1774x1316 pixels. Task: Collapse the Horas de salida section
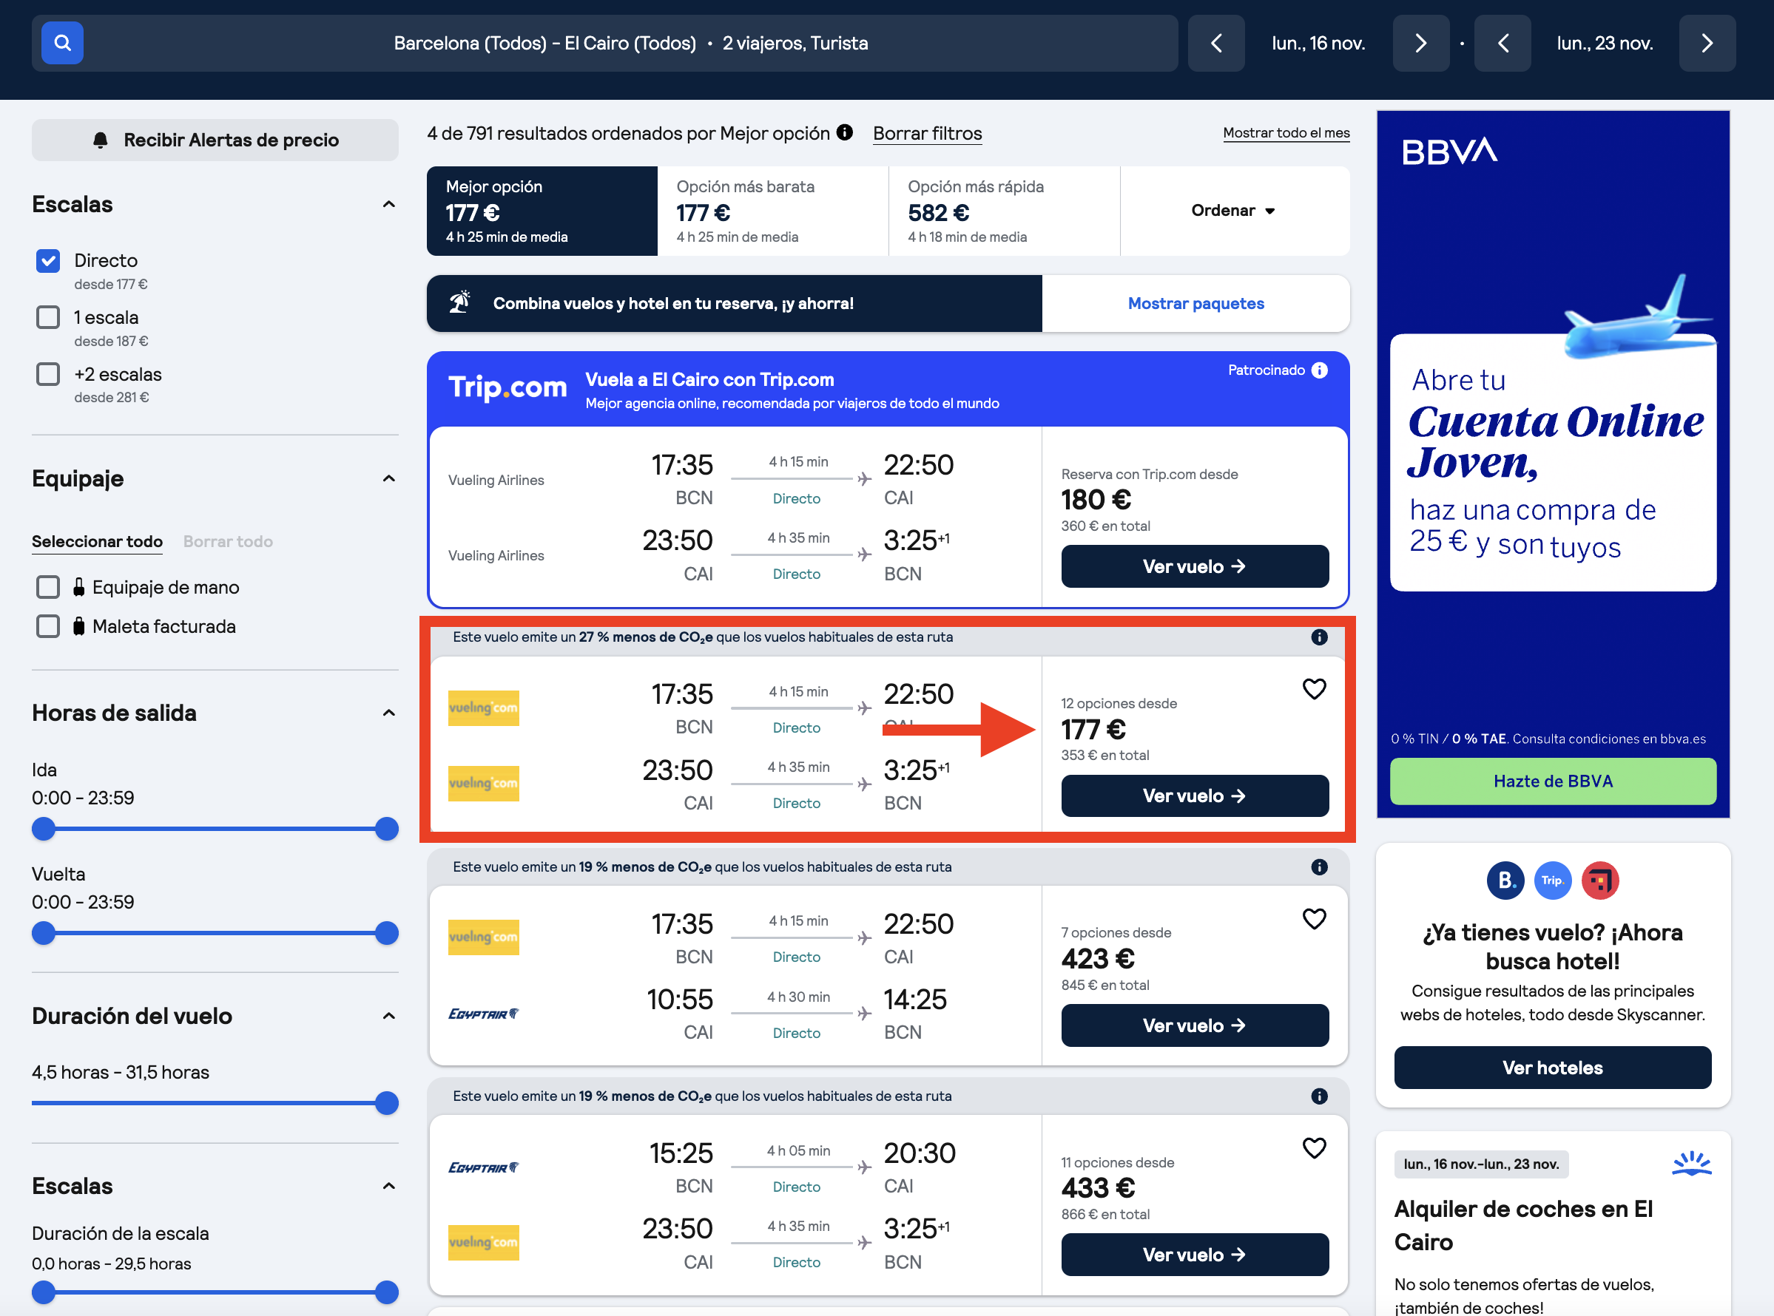(389, 713)
